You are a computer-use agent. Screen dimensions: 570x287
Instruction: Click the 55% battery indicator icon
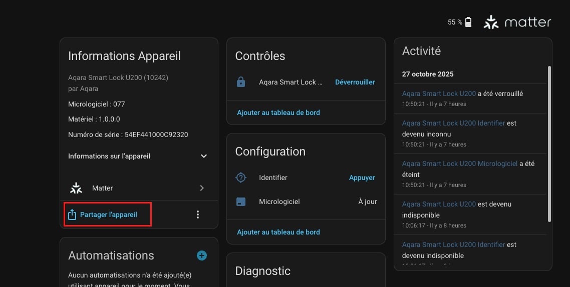[x=468, y=22]
